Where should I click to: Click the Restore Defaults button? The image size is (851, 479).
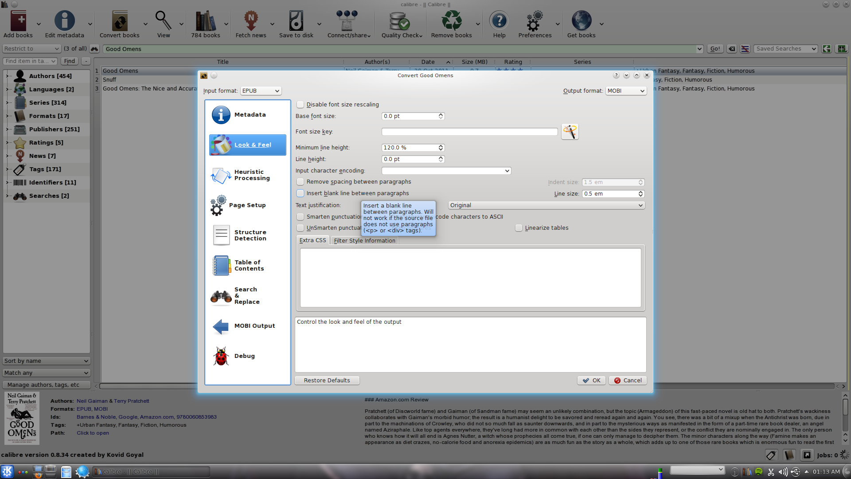[327, 381]
